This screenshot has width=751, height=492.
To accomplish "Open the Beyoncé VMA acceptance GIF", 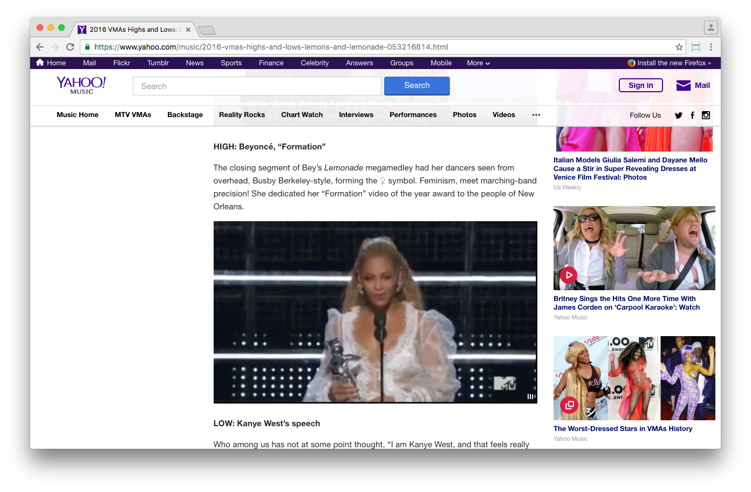I will click(375, 312).
